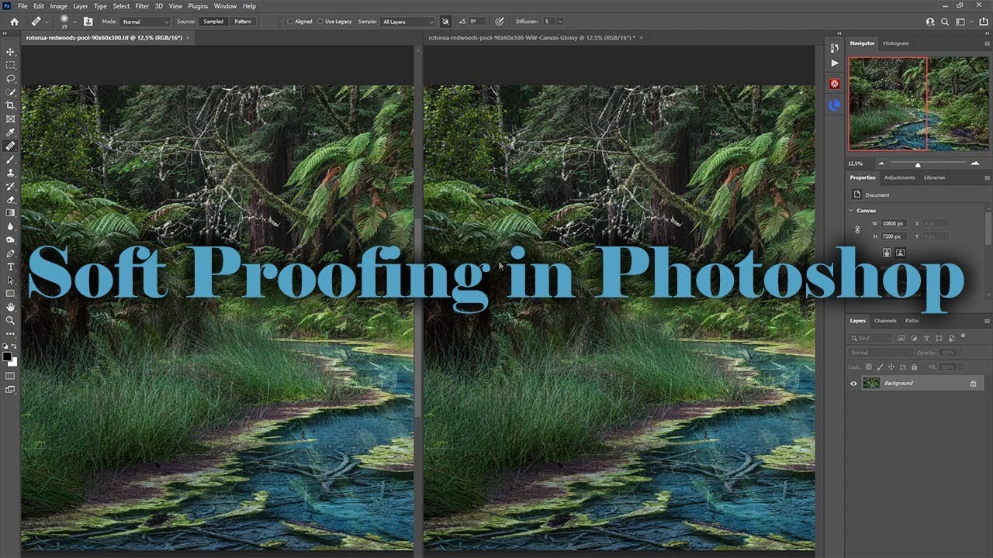Open the Sample dropdown showing All Layers

[407, 22]
